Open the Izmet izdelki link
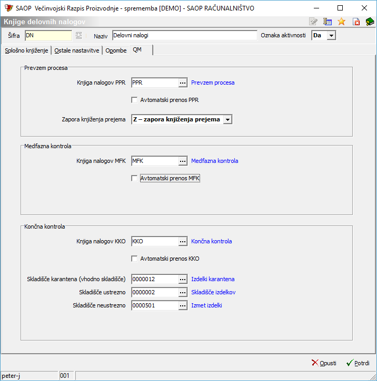 pos(206,305)
